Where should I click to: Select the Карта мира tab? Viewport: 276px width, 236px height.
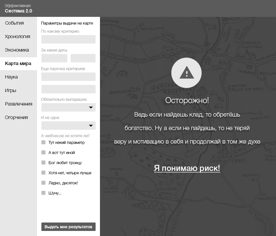19,63
